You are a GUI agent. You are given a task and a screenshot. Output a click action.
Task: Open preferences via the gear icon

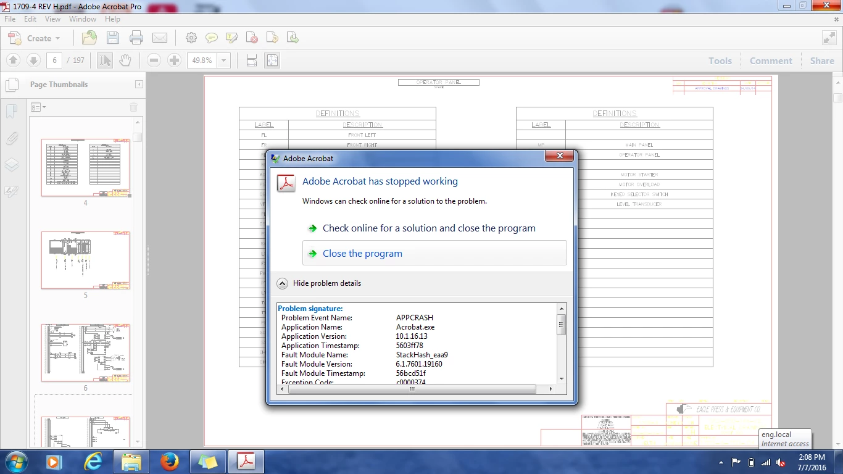click(191, 38)
